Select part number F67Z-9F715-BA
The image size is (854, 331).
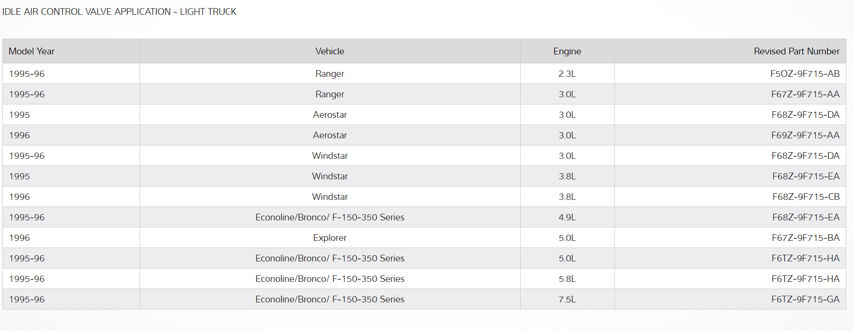[x=805, y=238]
